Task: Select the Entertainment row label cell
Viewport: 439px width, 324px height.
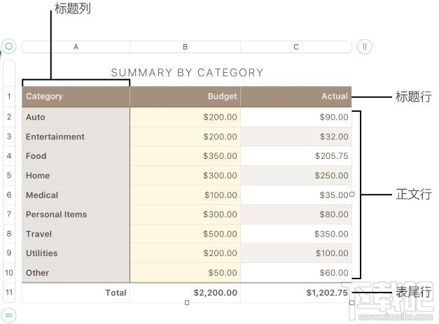Action: 76,136
